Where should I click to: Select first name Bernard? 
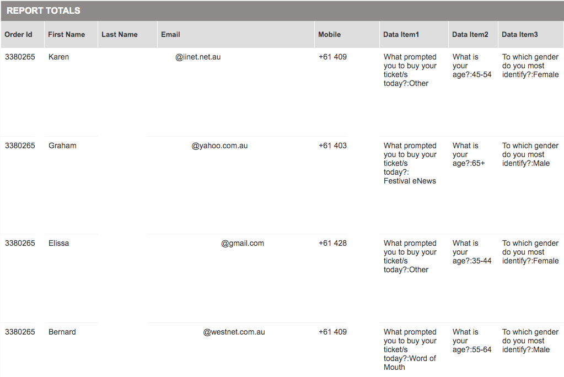pyautogui.click(x=62, y=332)
